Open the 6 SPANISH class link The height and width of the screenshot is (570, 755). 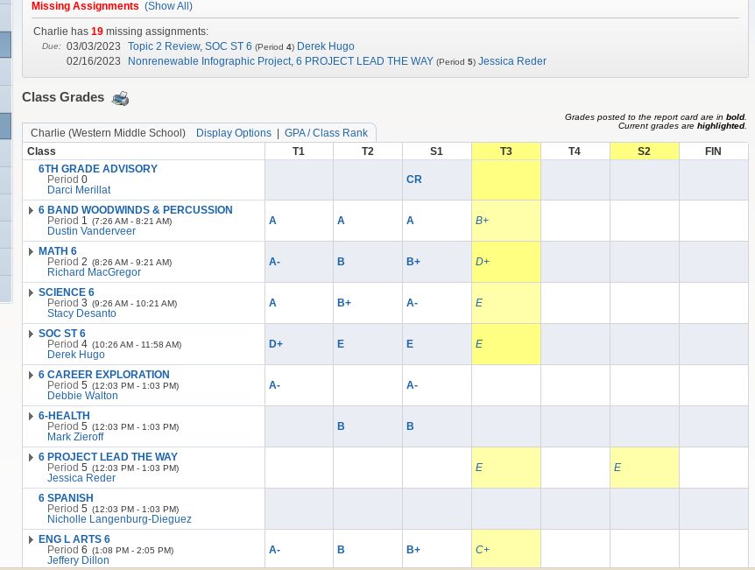pos(66,498)
